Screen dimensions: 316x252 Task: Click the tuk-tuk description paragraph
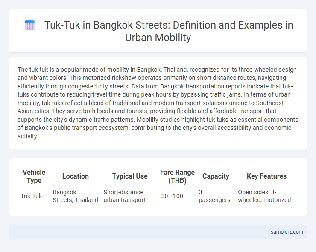click(x=158, y=103)
